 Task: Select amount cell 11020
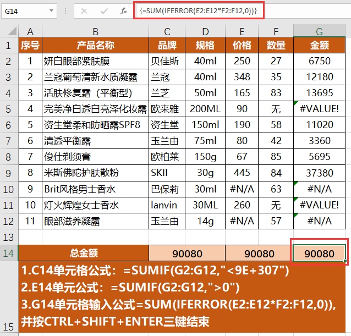point(319,125)
